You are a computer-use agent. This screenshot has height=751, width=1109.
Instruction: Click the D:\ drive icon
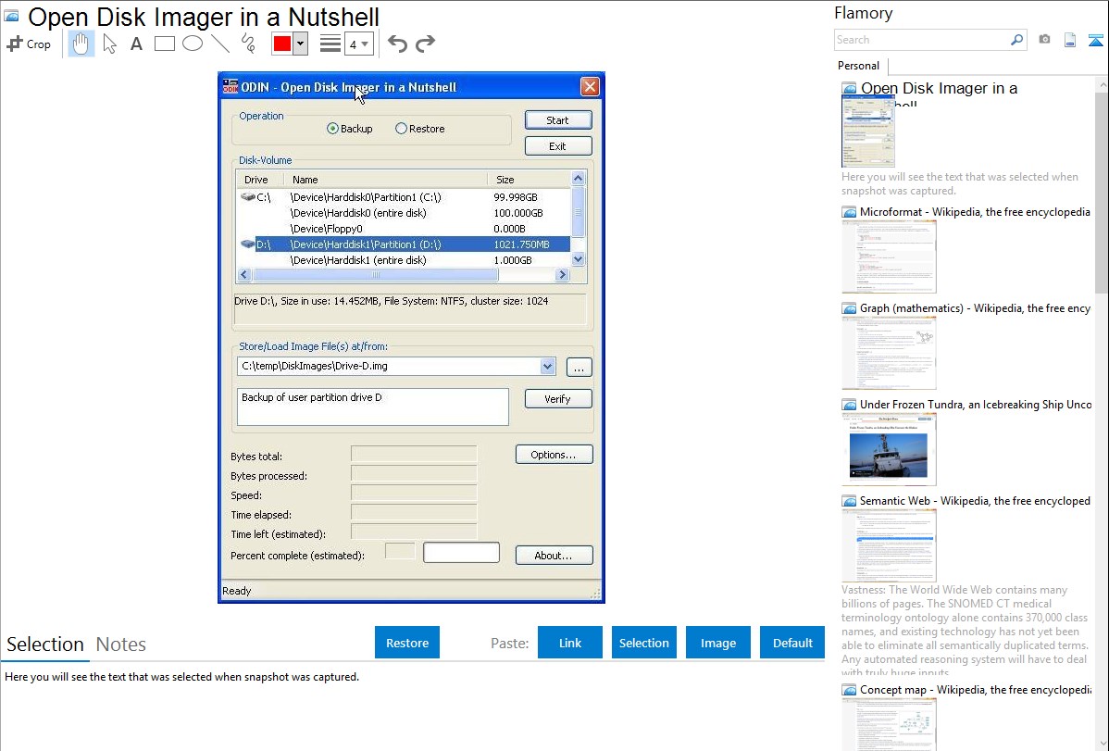click(247, 244)
